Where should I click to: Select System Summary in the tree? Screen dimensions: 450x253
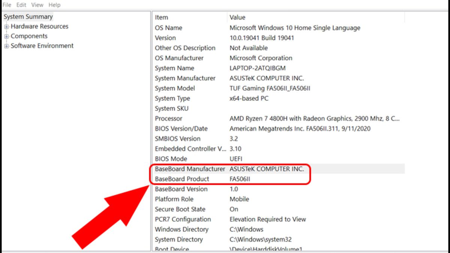click(28, 16)
